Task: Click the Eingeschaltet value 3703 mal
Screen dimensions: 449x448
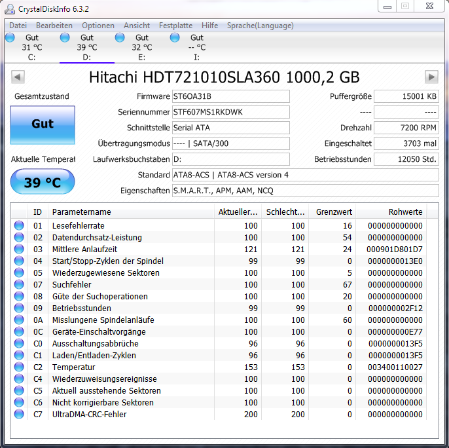Action: coord(406,143)
